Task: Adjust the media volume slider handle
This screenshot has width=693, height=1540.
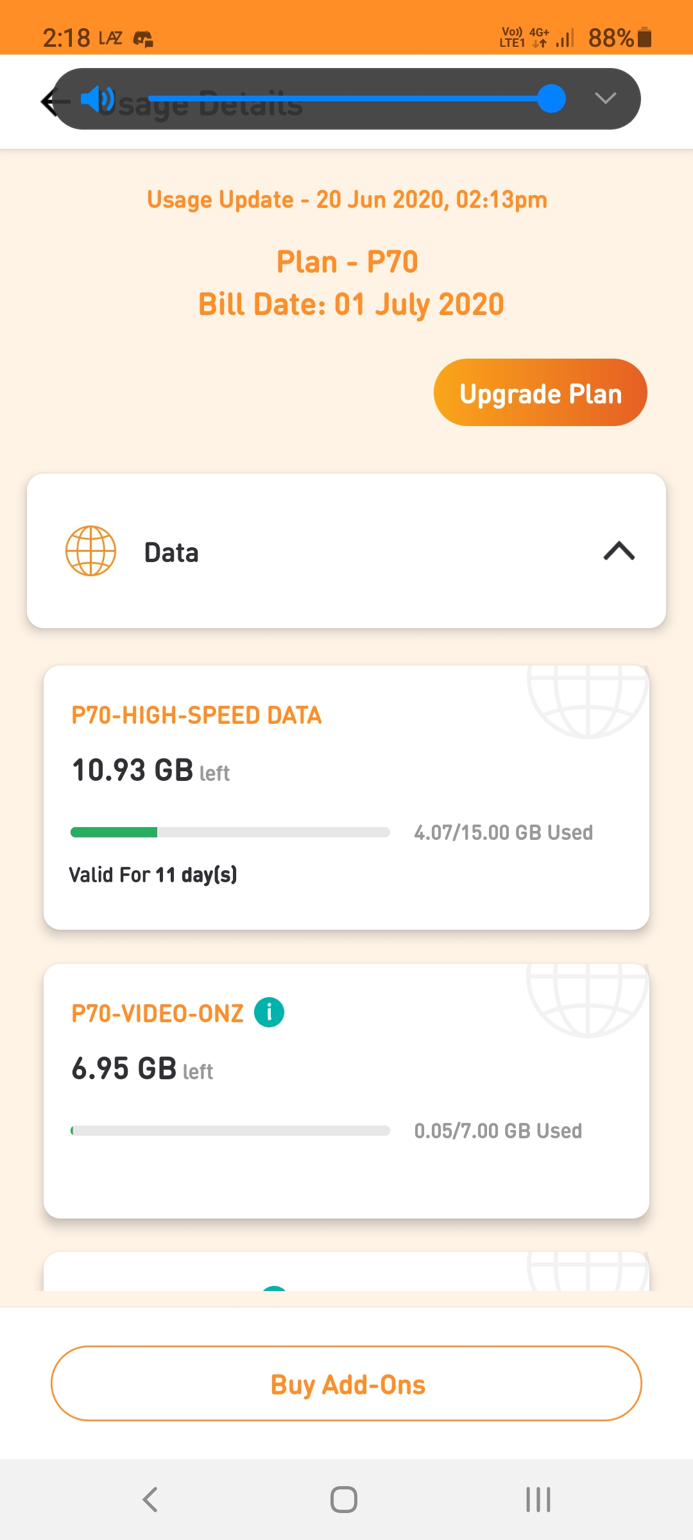Action: [551, 98]
